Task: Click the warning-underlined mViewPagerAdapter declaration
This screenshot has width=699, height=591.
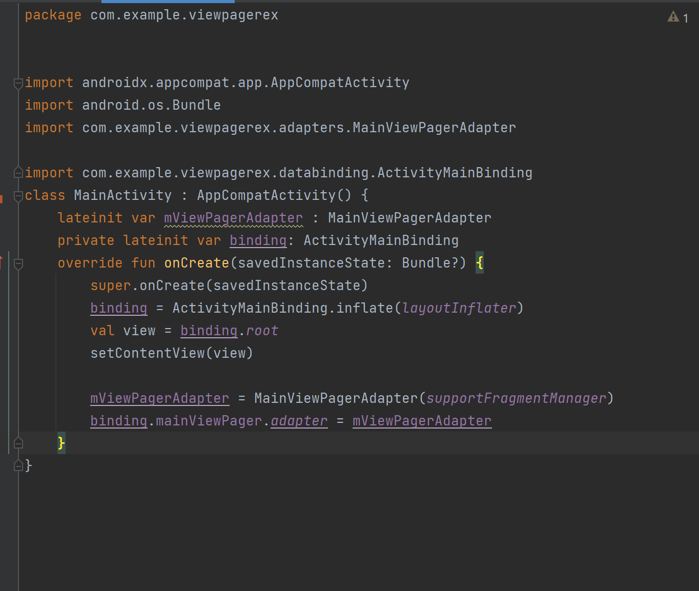Action: click(x=233, y=218)
